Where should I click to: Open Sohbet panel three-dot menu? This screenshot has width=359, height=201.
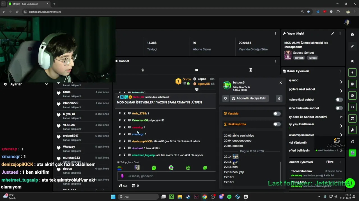[x=275, y=61]
